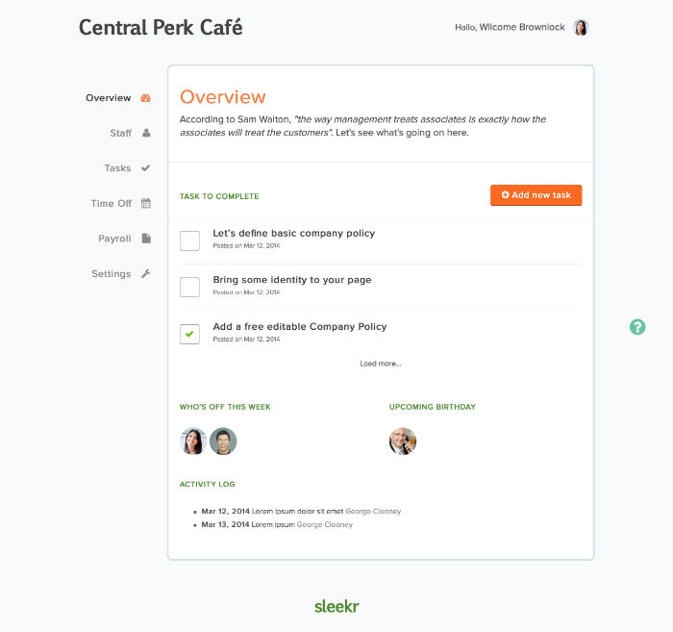This screenshot has height=632, width=673.
Task: Open George Clooney link in Mar 12 log
Action: 373,511
